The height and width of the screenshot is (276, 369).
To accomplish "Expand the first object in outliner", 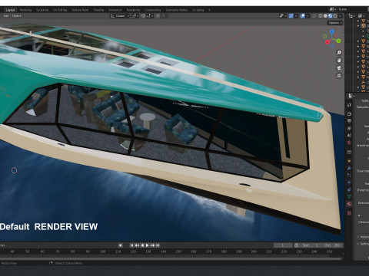I will coord(358,21).
